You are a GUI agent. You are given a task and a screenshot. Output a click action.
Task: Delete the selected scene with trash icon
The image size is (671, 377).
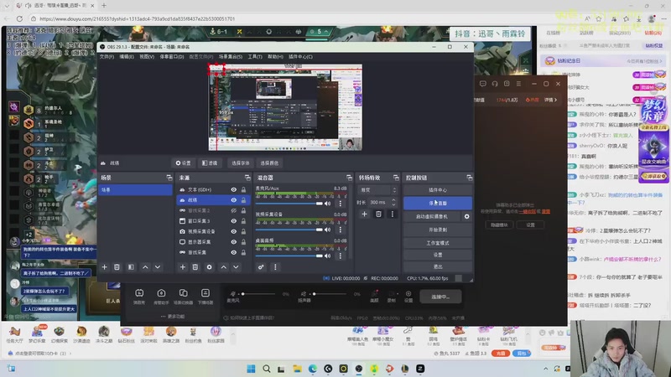117,267
